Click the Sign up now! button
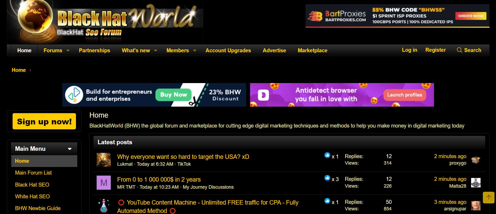Image resolution: width=496 pixels, height=214 pixels. 44,121
